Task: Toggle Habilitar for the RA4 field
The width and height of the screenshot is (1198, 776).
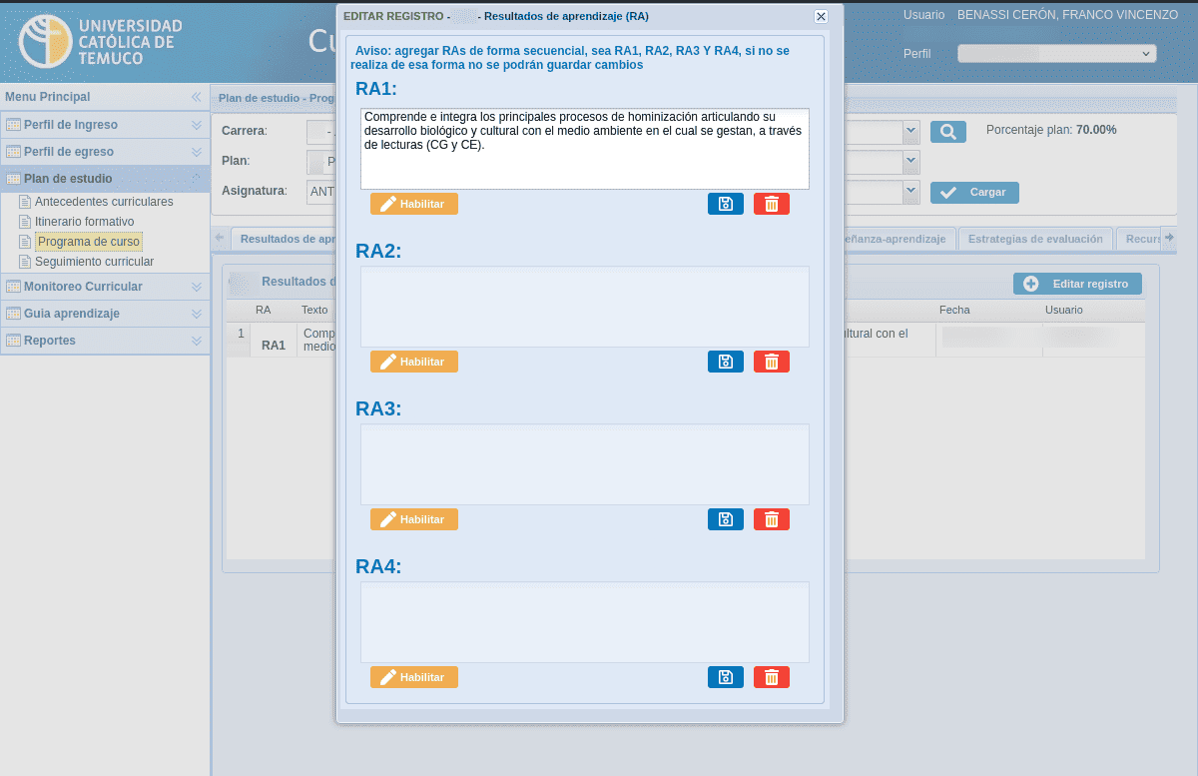Action: pos(413,677)
